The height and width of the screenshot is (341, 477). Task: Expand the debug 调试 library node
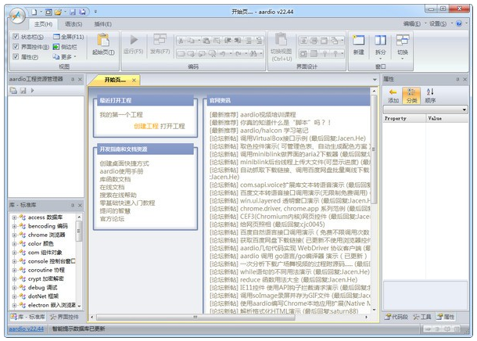[x=14, y=288]
